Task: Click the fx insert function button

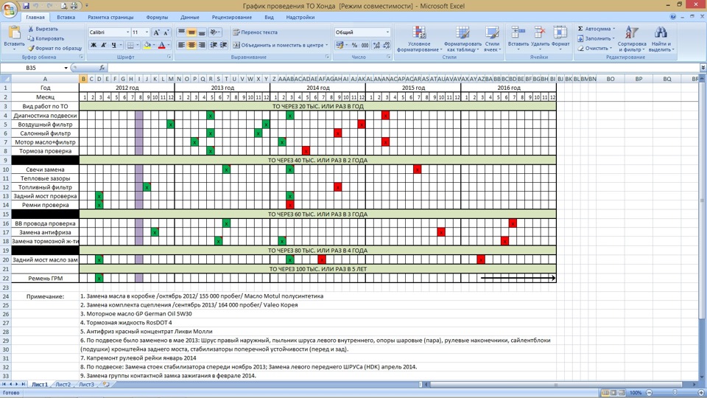Action: coord(102,68)
